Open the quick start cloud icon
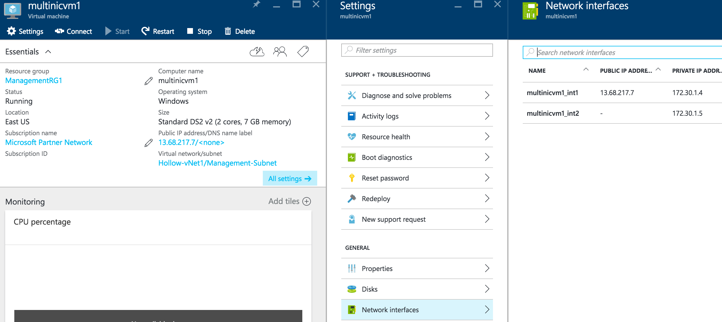 (257, 52)
